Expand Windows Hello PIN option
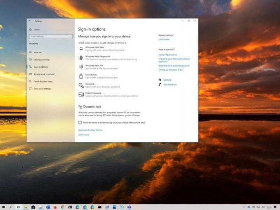This screenshot has width=280, height=210. coord(98,67)
